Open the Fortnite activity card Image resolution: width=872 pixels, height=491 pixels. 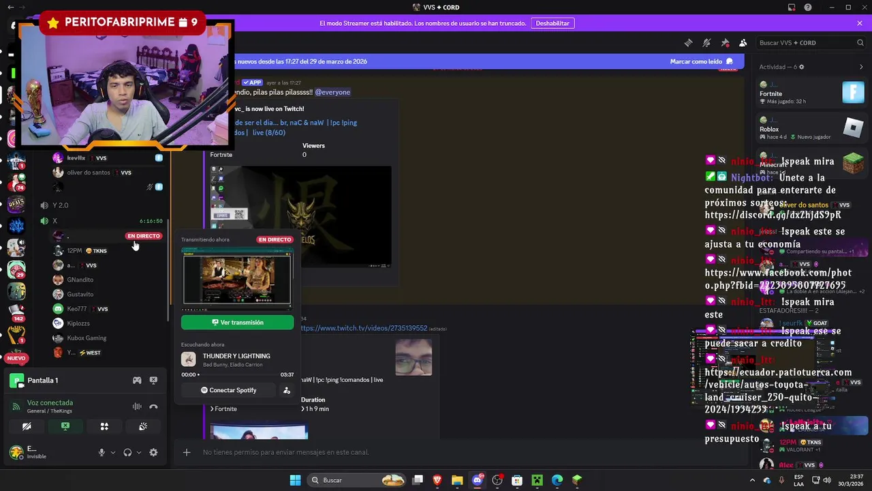click(x=812, y=93)
